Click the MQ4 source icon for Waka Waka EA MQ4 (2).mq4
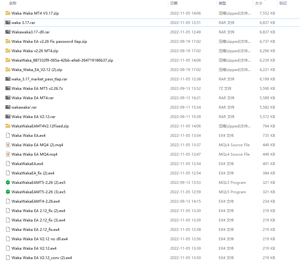This screenshot has height=263, width=300. (x=8, y=145)
